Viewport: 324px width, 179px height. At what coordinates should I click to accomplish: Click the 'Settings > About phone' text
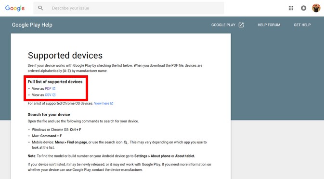[152, 156]
